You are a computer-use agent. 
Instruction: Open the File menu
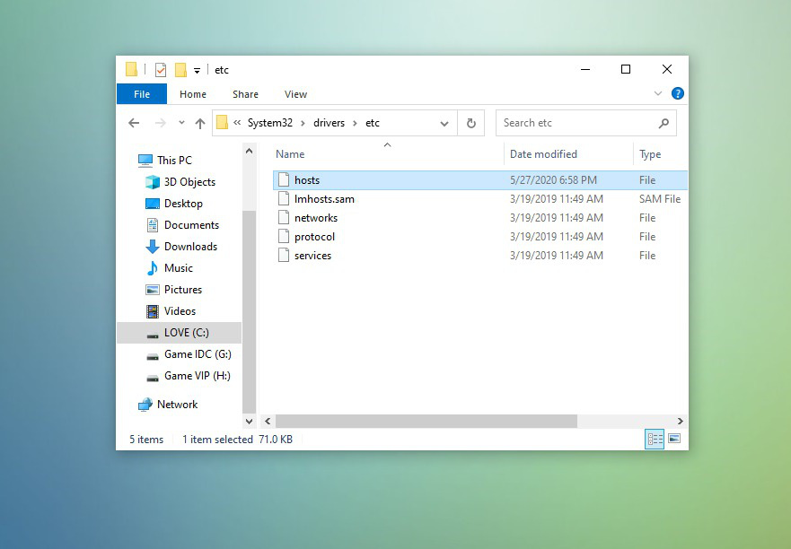coord(142,94)
